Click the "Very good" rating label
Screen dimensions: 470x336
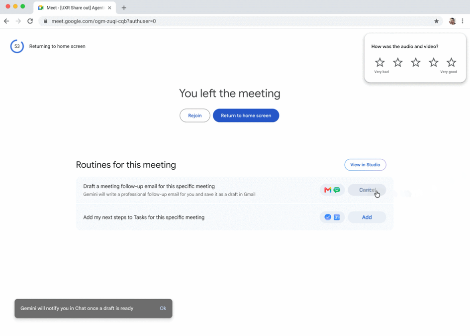tap(449, 72)
